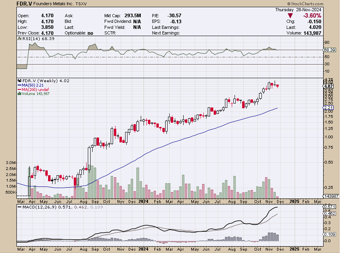Click the 2024 label under the price chart
The height and width of the screenshot is (253, 340).
pos(143,201)
